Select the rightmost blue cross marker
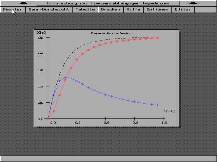Viewport: 217px width, 162px height. click(x=158, y=105)
